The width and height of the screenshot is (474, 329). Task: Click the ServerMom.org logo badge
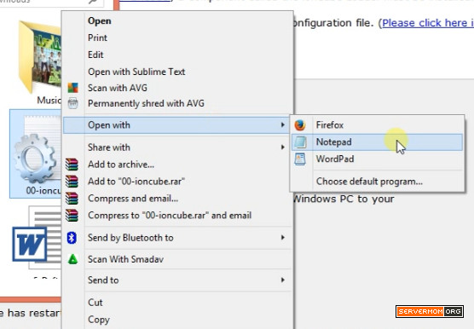pyautogui.click(x=430, y=311)
